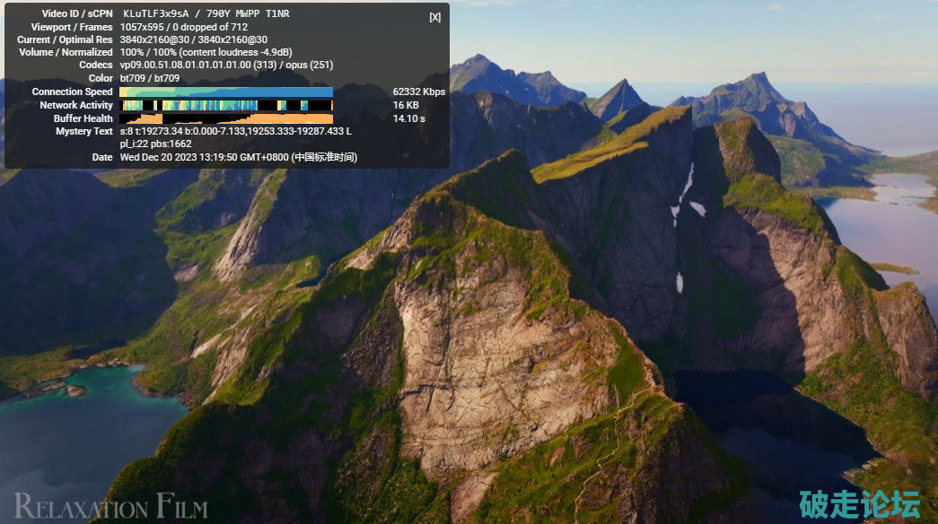Click the video ID KLuTLF3x9sA text
The width and height of the screenshot is (938, 524).
(158, 14)
